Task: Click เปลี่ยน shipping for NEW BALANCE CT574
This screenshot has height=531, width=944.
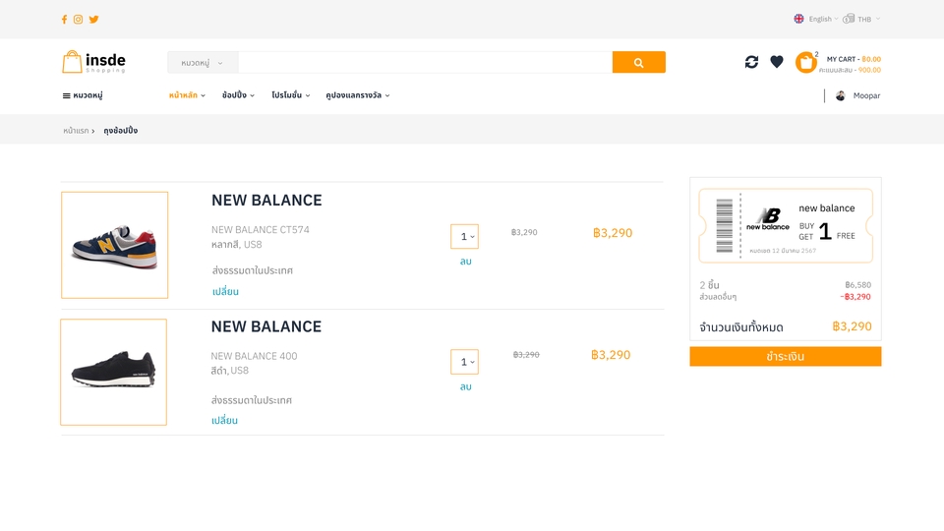Action: pyautogui.click(x=225, y=291)
